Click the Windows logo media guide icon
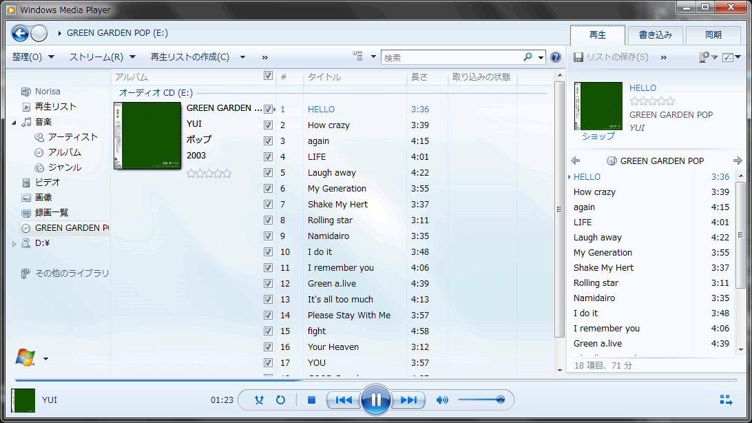Image resolution: width=752 pixels, height=423 pixels. 25,358
